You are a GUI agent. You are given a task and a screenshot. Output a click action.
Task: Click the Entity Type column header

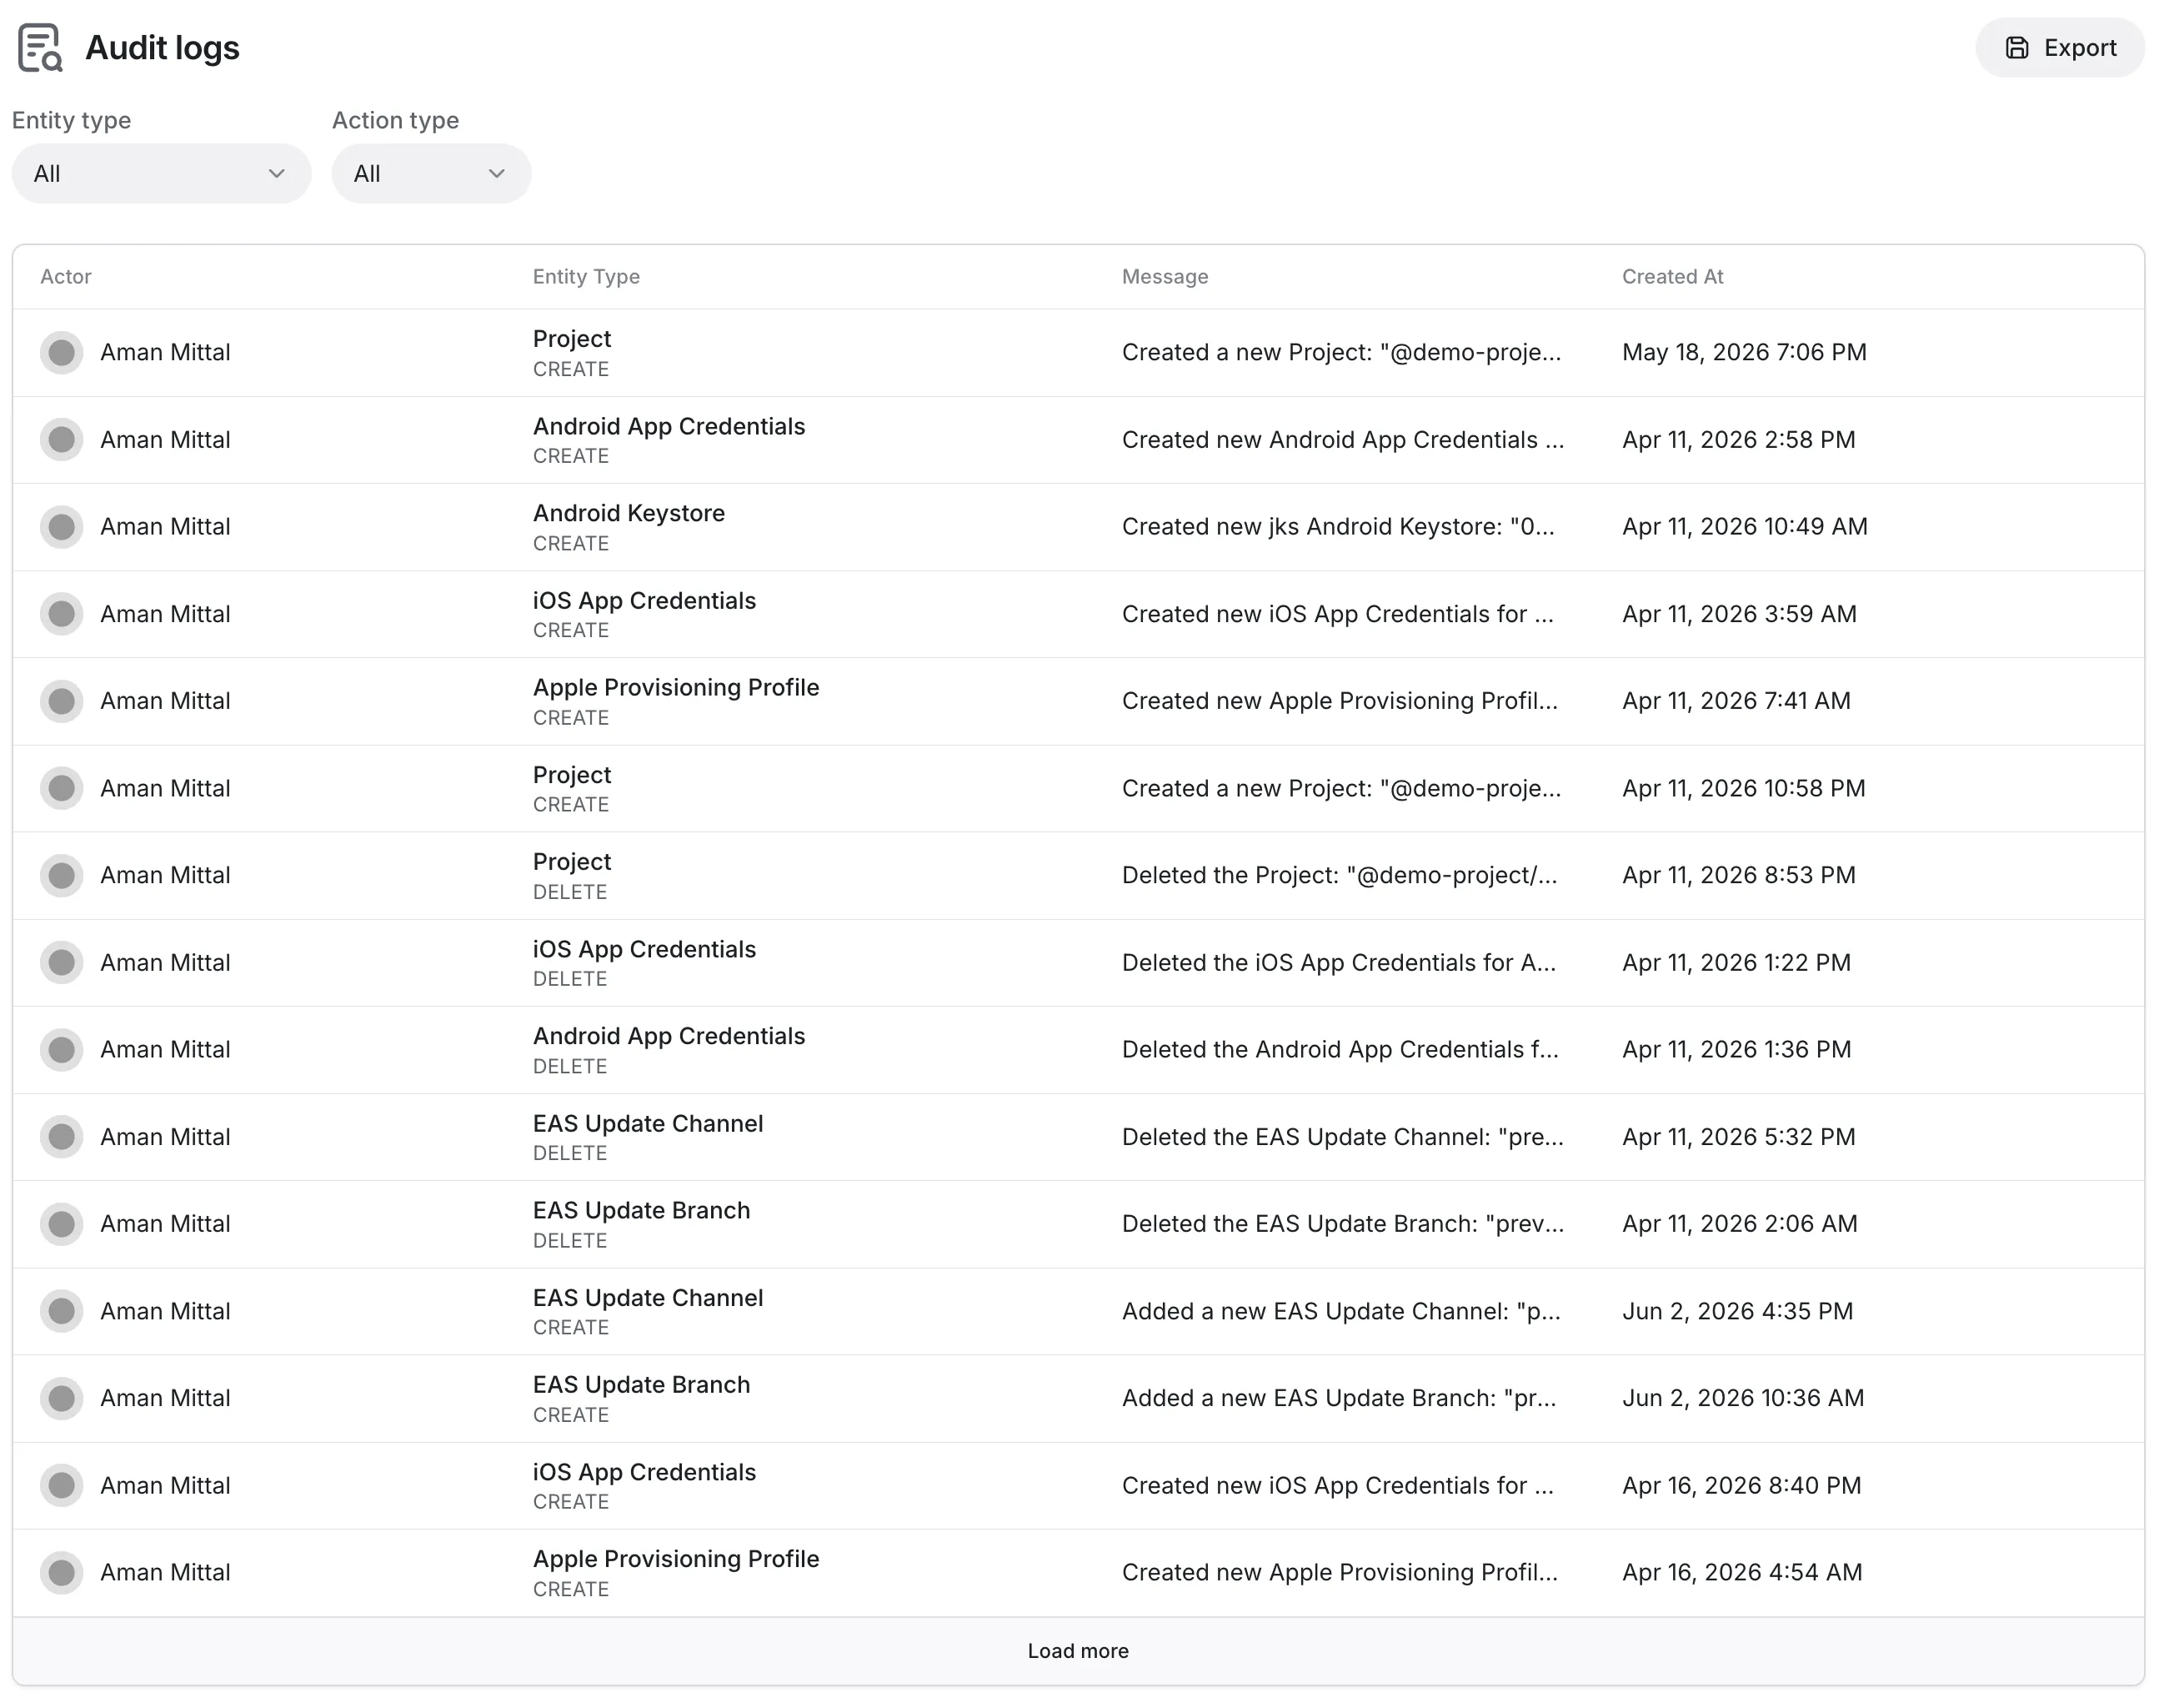[x=587, y=277]
